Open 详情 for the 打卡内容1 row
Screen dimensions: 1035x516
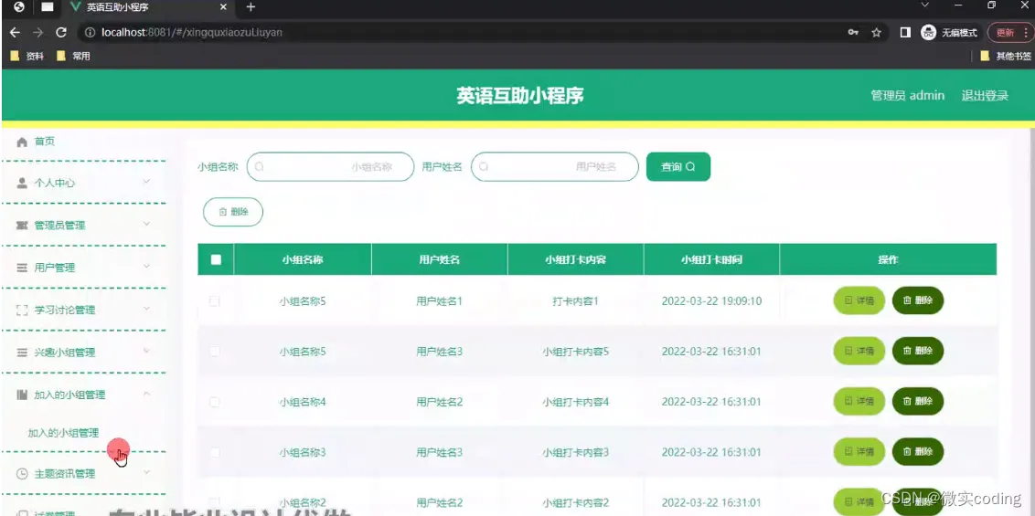coord(859,300)
